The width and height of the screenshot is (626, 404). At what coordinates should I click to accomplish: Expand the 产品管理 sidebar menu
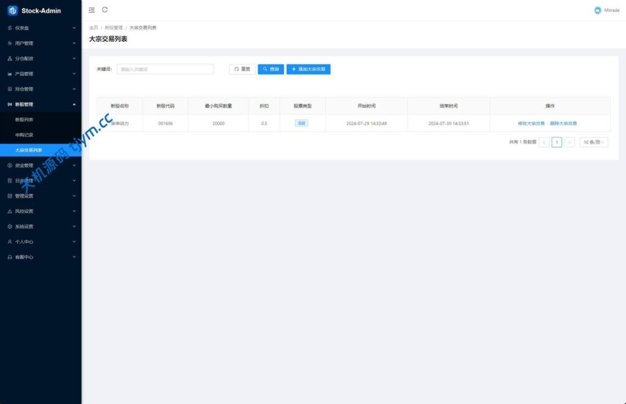[40, 74]
